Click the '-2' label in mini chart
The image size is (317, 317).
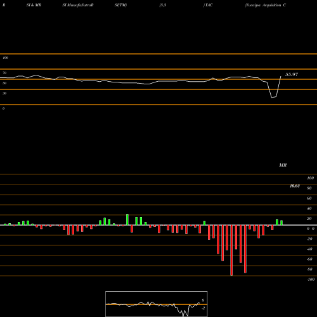tap(203, 308)
